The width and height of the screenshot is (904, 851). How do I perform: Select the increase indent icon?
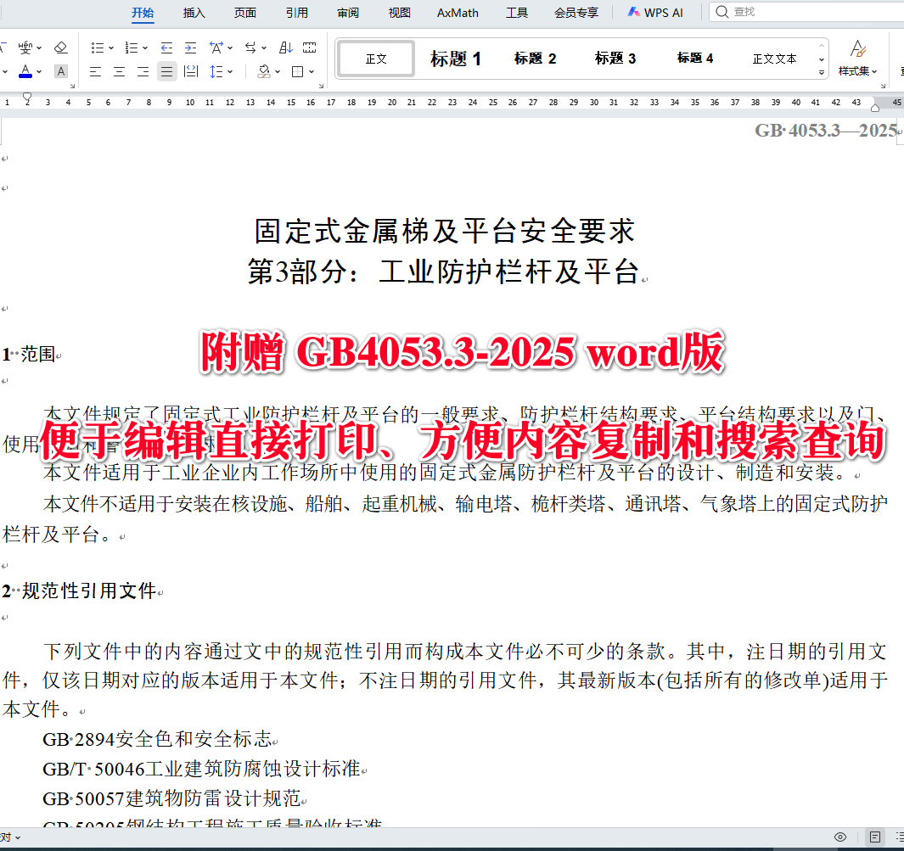coord(190,48)
